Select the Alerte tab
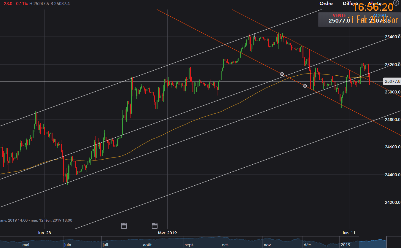Viewport: 401px width, 248px height. pyautogui.click(x=375, y=4)
